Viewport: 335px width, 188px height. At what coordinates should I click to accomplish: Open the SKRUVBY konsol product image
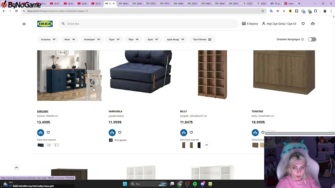(69, 75)
